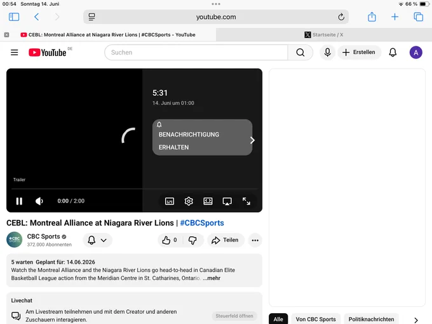
Task: Open the iPadOS multitasking three-dots menu
Action: pyautogui.click(x=216, y=4)
